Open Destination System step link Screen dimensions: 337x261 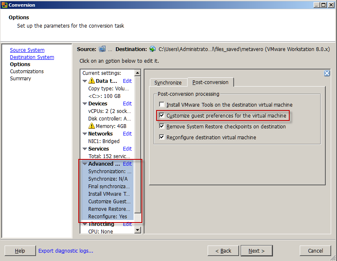tap(32, 57)
